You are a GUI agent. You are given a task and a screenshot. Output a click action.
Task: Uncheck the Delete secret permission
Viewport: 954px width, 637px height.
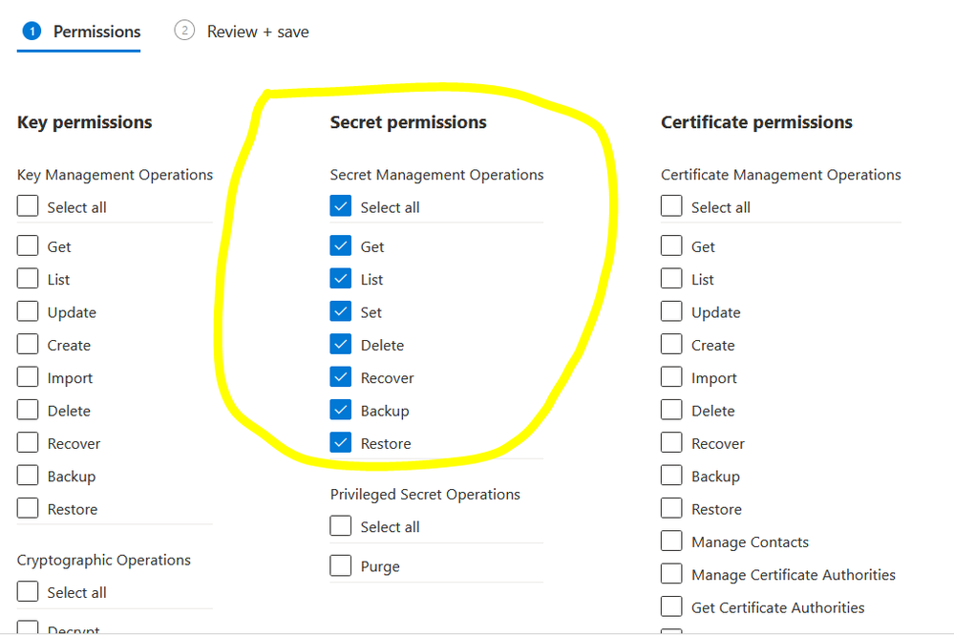341,345
